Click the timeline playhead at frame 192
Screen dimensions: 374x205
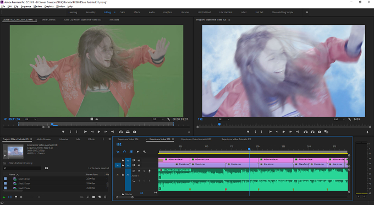[x=249, y=149]
